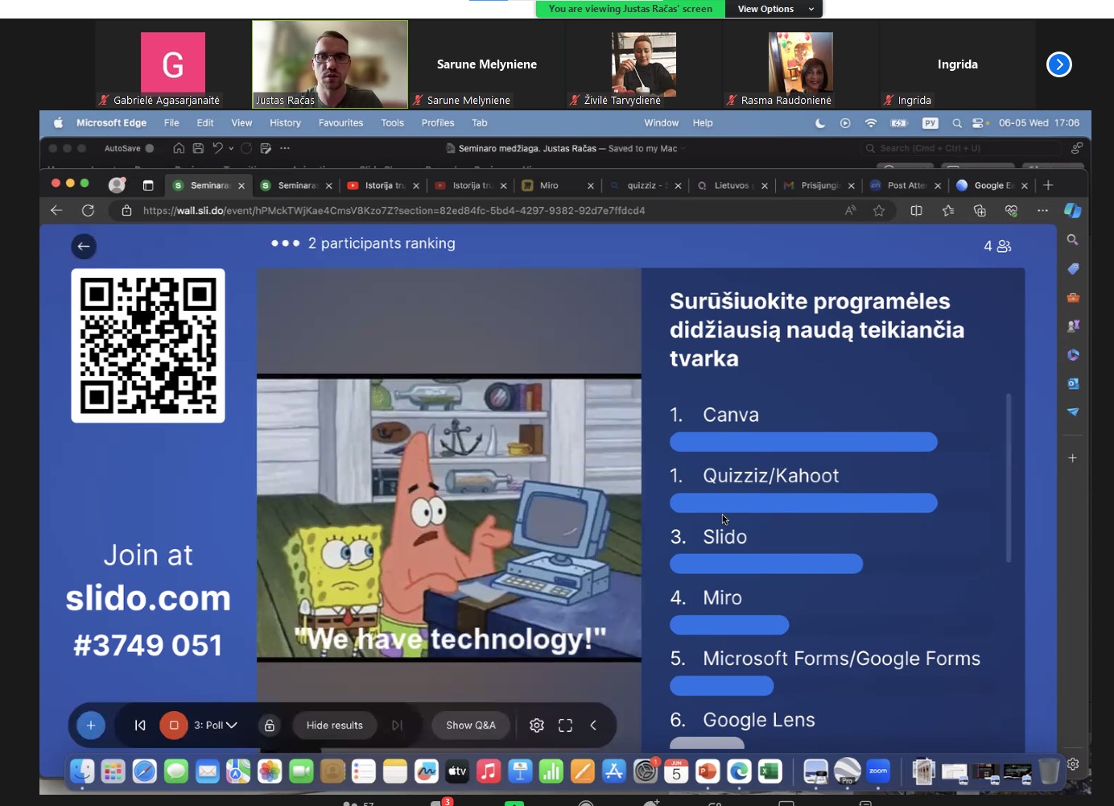Open the Copilot icon in Edge
Viewport: 1114px width, 806px height.
pos(1072,210)
